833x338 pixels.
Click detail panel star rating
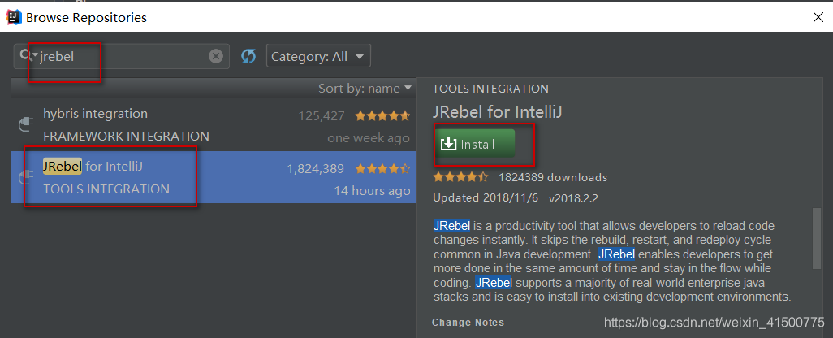[460, 177]
